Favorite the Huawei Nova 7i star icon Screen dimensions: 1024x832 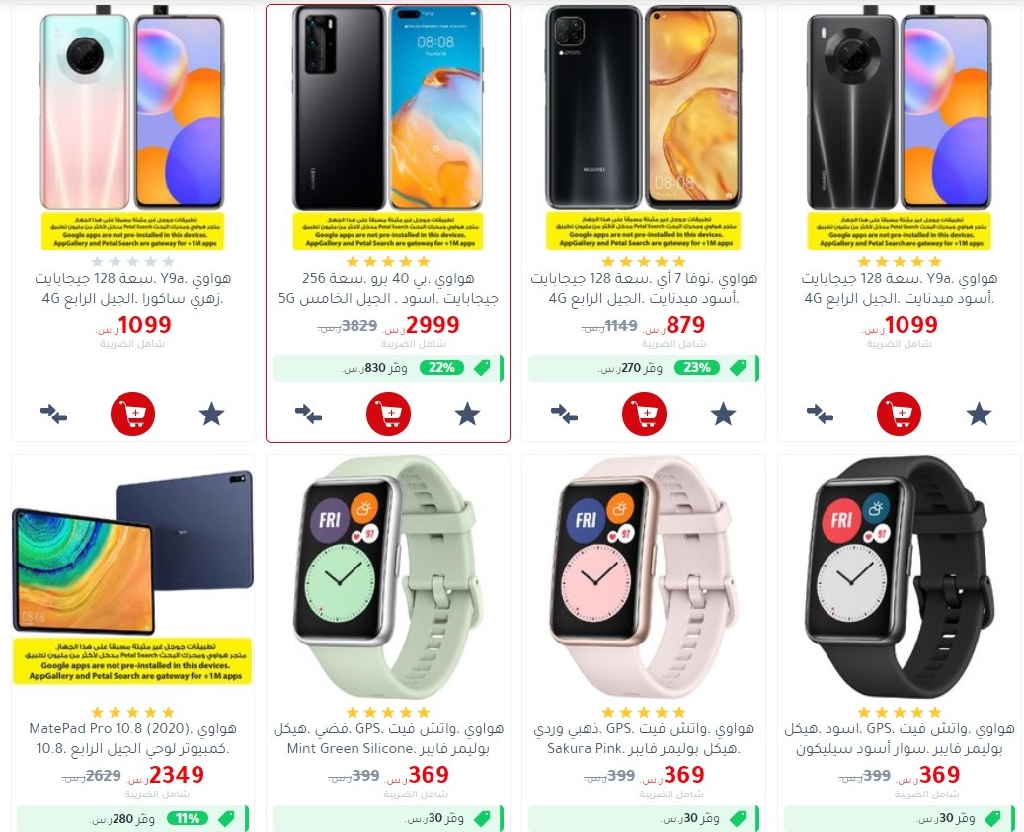point(723,414)
